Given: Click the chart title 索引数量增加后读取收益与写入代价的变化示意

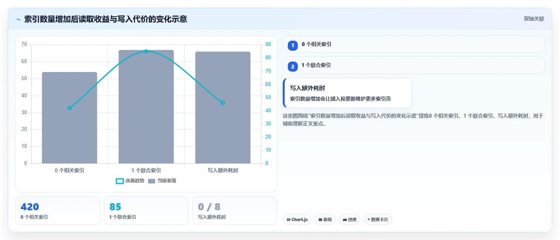Looking at the screenshot, I should pyautogui.click(x=105, y=19).
